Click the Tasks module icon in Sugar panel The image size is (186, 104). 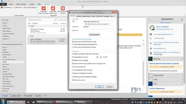pos(151,79)
